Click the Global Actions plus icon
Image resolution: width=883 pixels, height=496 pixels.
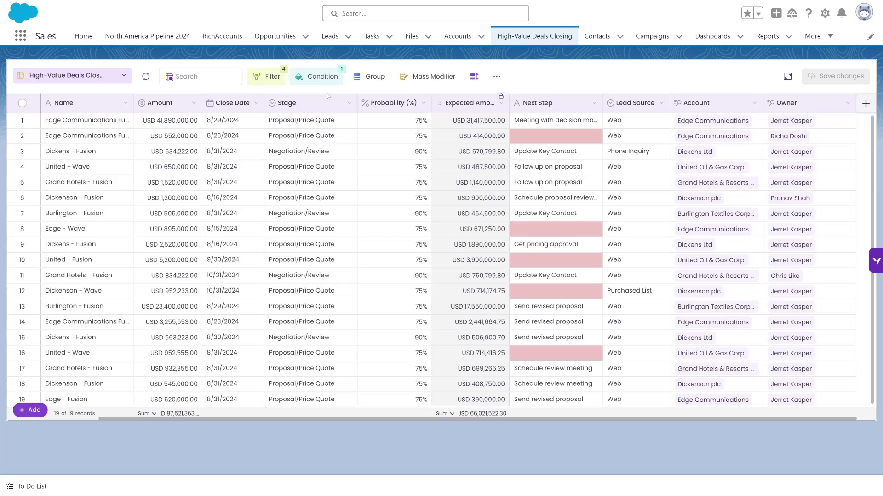click(x=776, y=13)
